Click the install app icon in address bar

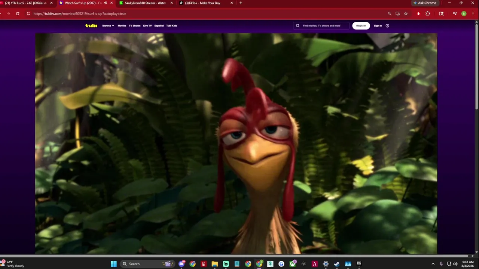click(x=398, y=13)
